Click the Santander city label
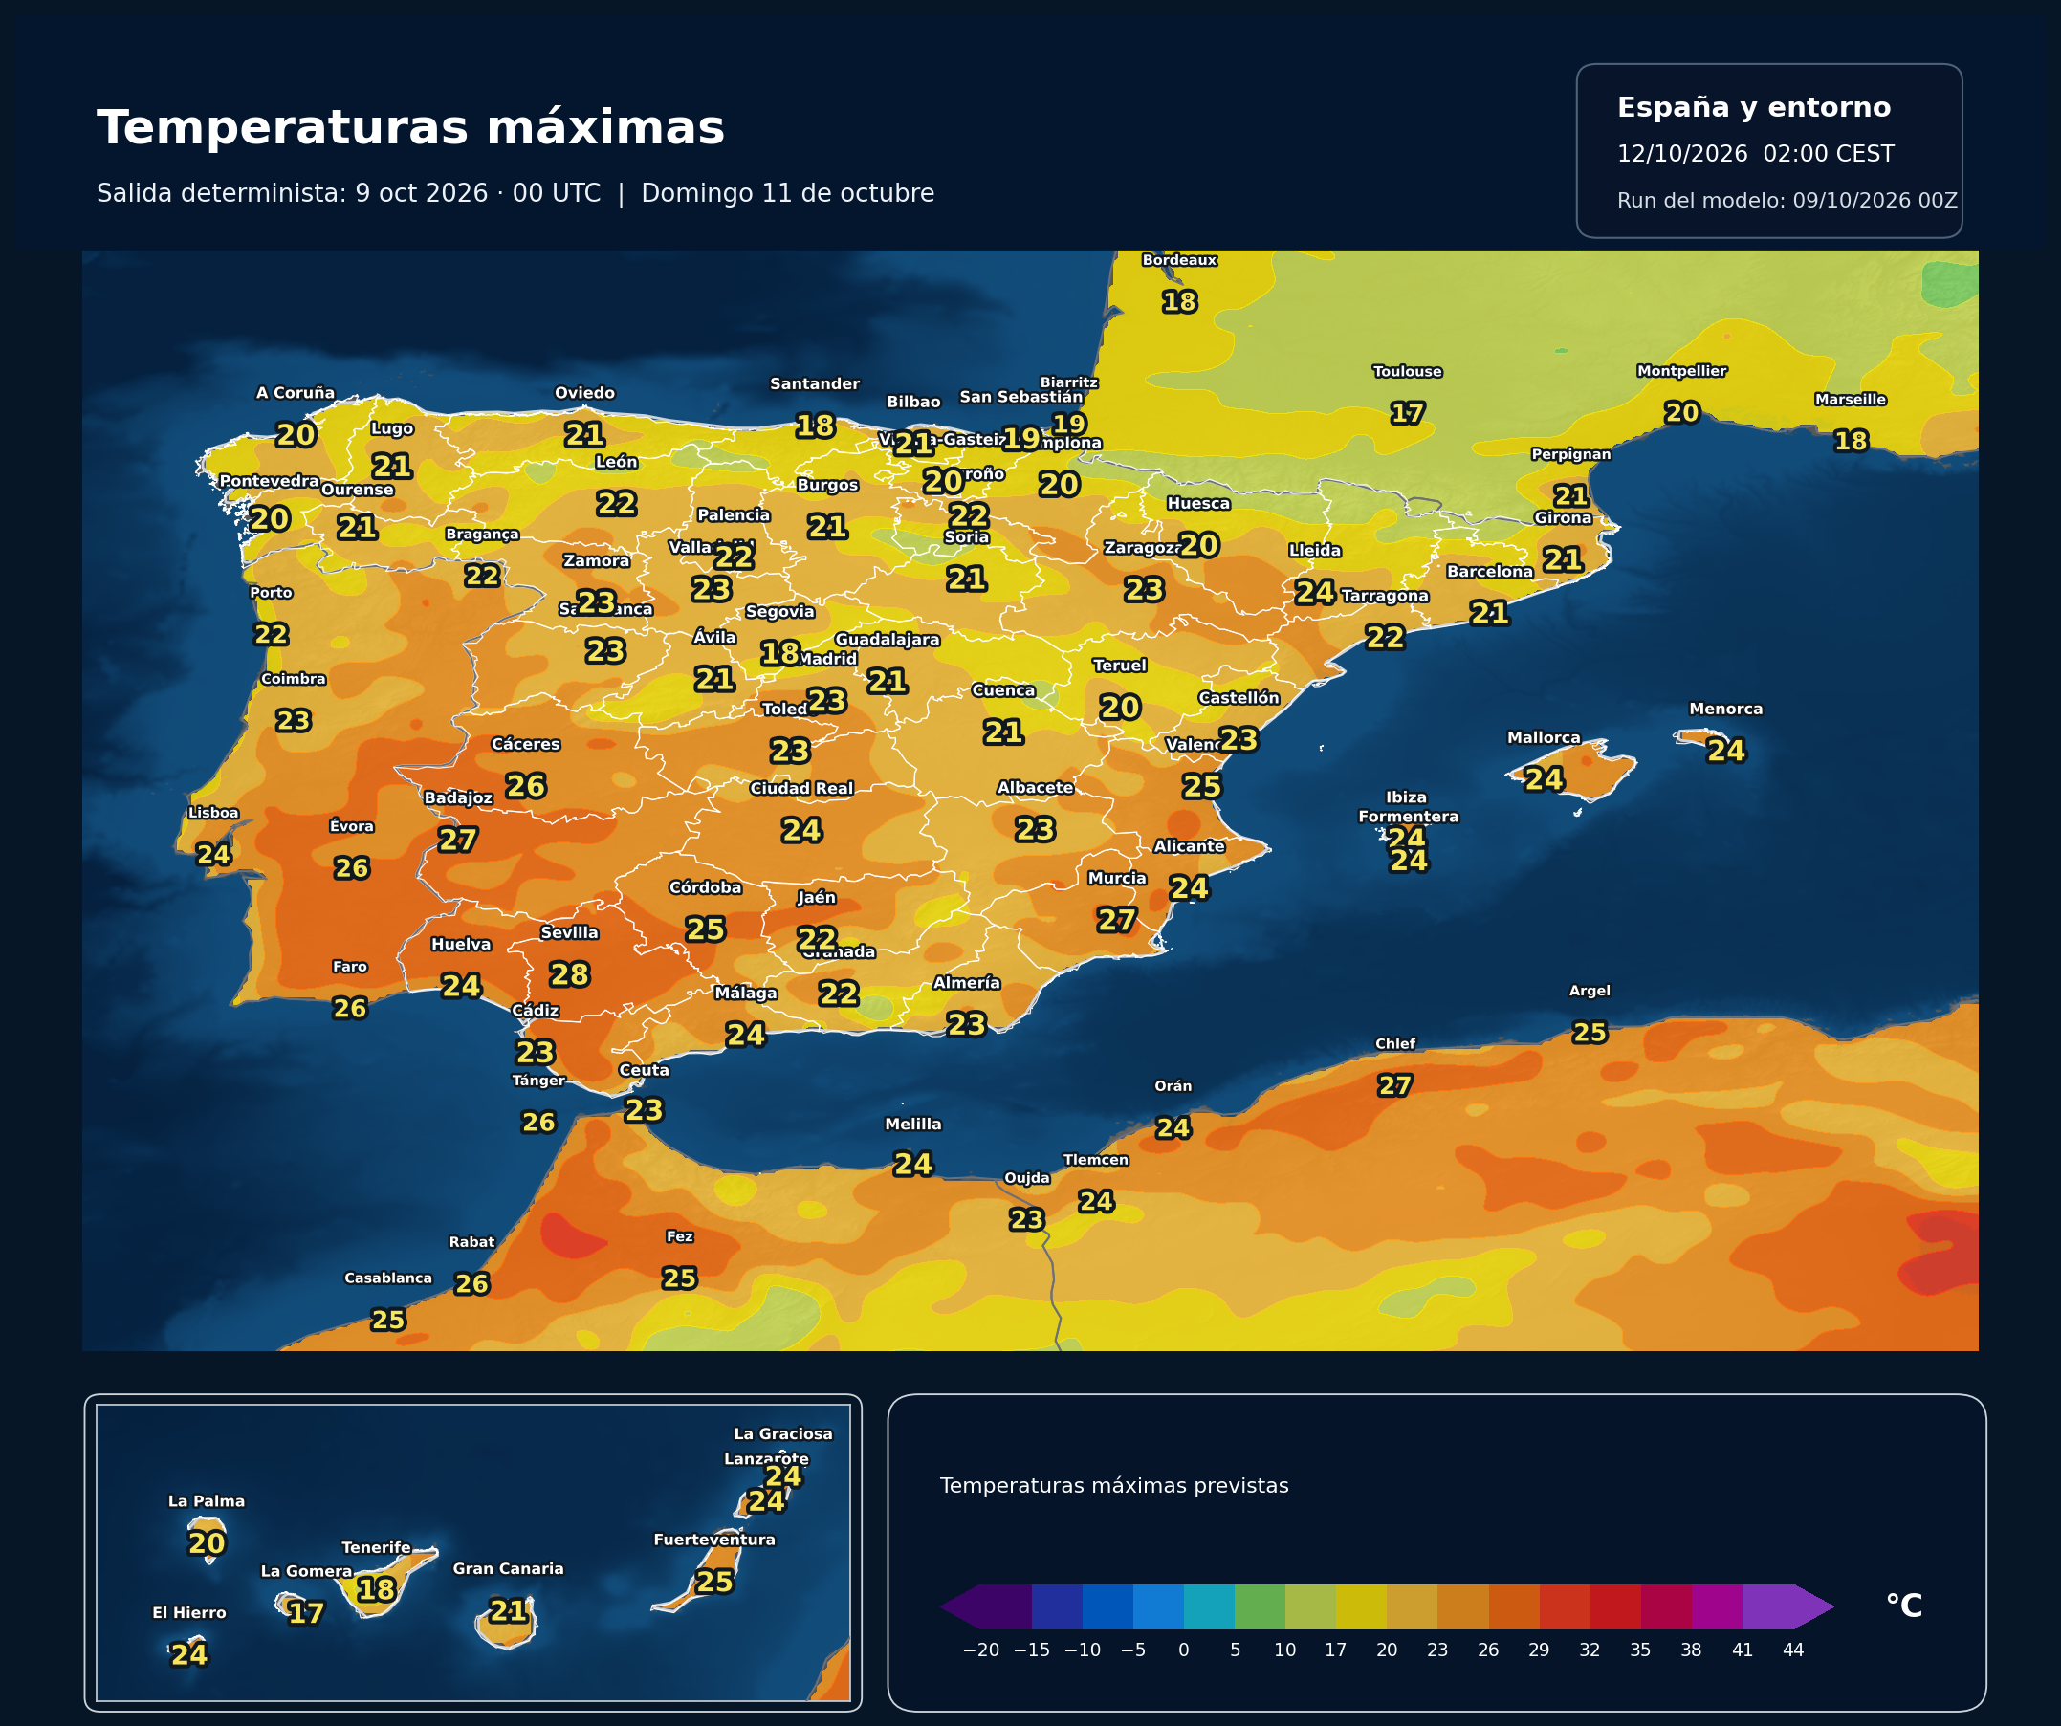The height and width of the screenshot is (1726, 2061). (815, 383)
